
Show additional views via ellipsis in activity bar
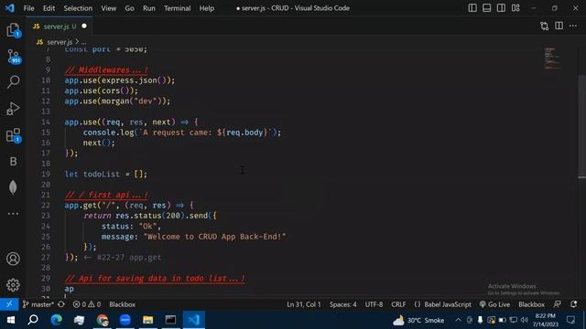click(x=13, y=214)
